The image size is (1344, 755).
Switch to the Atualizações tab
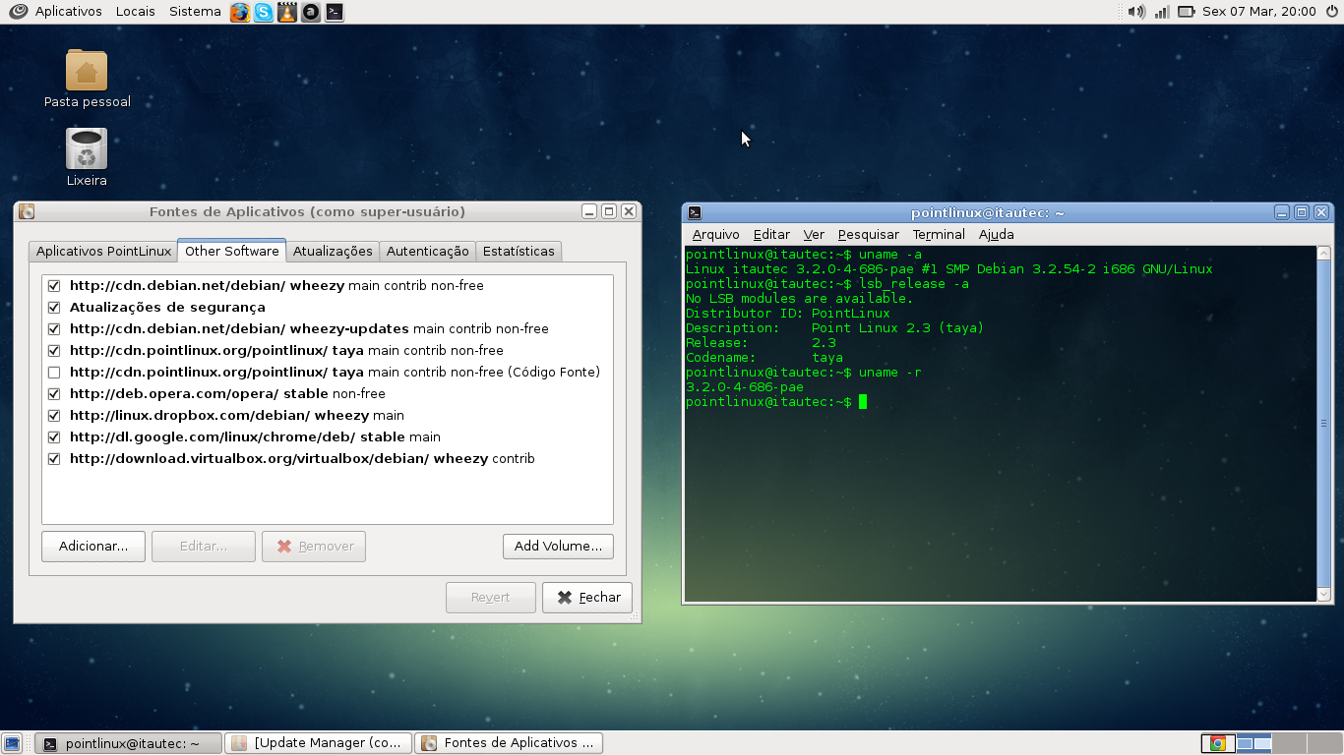(333, 252)
